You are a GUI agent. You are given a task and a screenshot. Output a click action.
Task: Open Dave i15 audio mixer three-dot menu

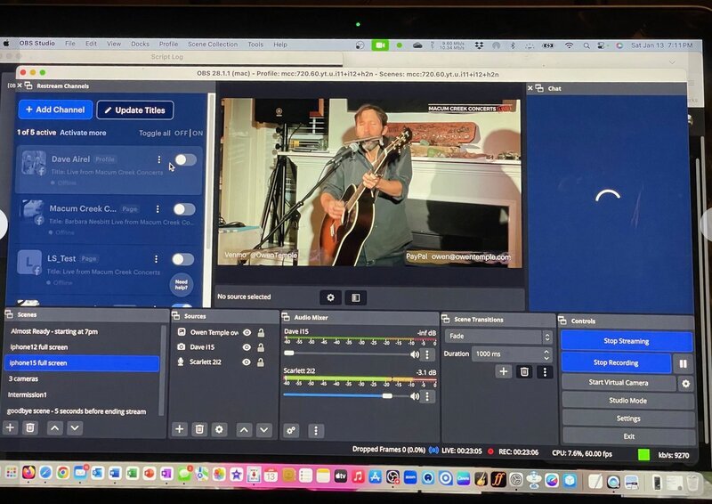426,354
